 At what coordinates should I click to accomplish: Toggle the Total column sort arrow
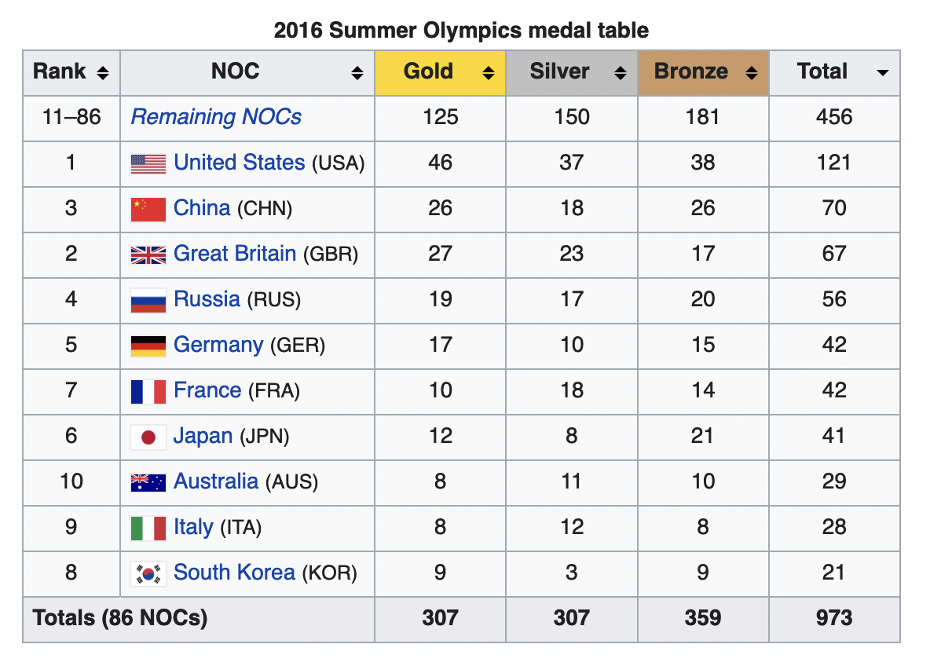(x=882, y=73)
